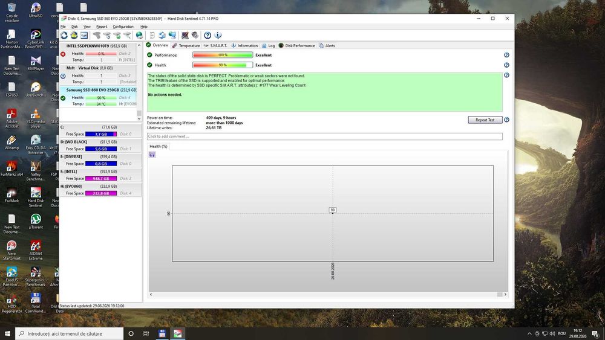Image resolution: width=605 pixels, height=340 pixels.
Task: Open the VLC media player desktop icon
Action: pos(36,118)
